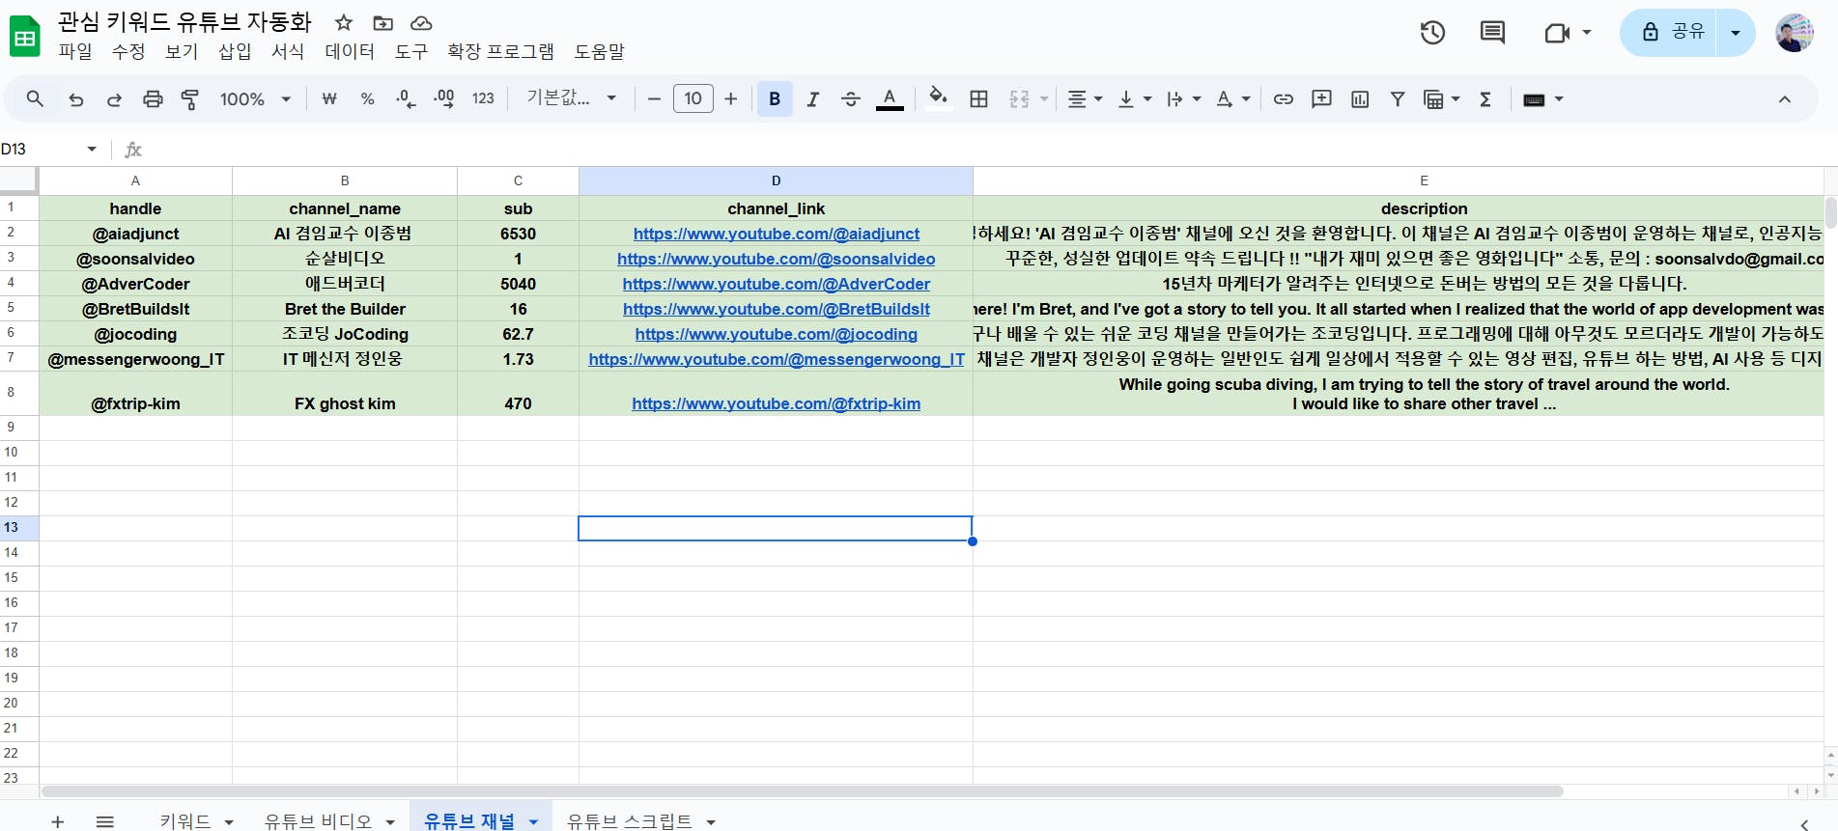The width and height of the screenshot is (1838, 831).
Task: Open more number formats (123)
Action: click(483, 98)
